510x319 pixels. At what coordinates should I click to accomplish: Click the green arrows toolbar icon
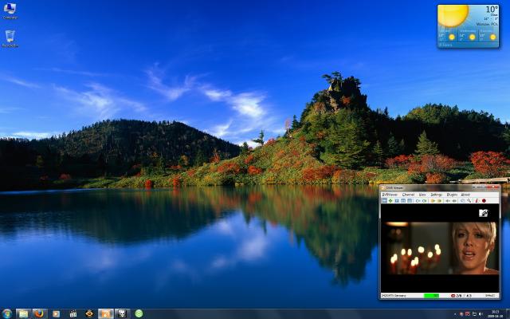(x=390, y=201)
